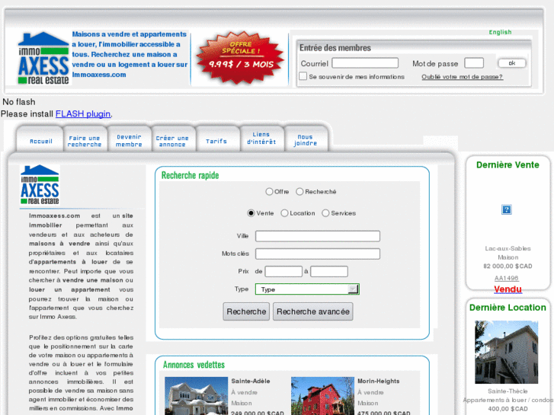554x415 pixels.
Task: Click the Recherche avancée button
Action: pyautogui.click(x=313, y=311)
